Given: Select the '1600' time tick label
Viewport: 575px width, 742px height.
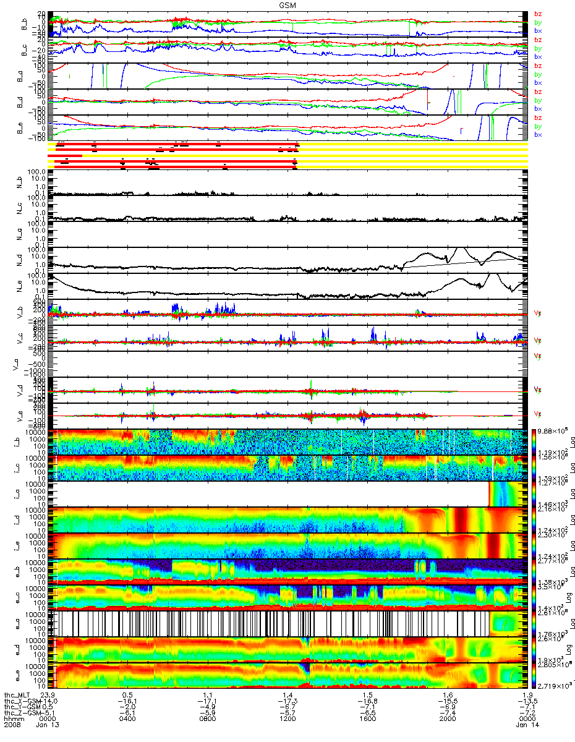Looking at the screenshot, I should point(367,720).
